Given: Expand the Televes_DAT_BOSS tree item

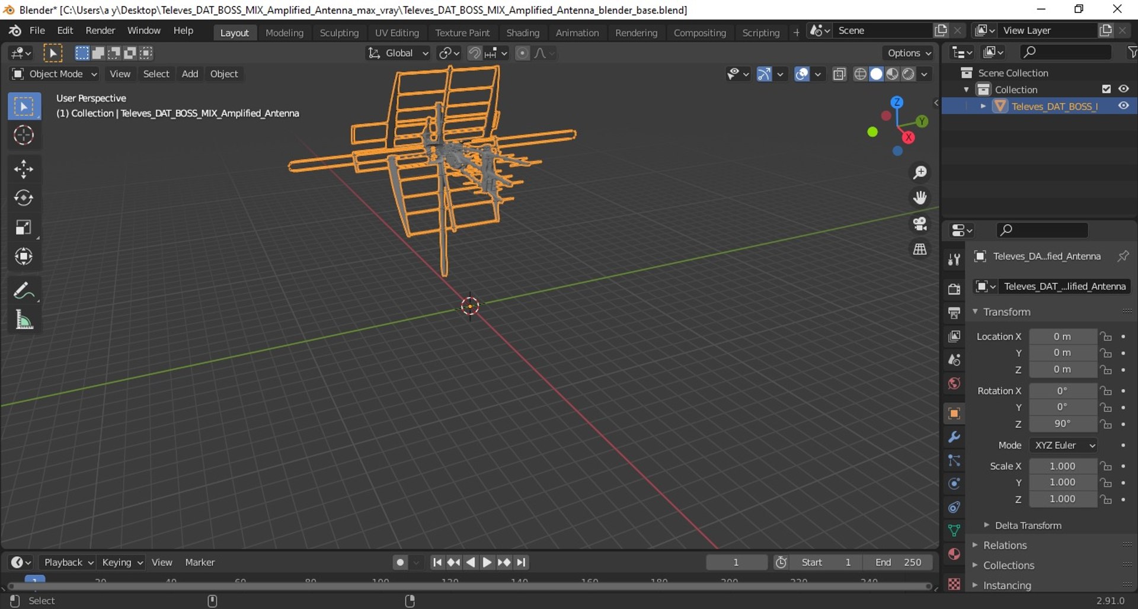Looking at the screenshot, I should [983, 106].
